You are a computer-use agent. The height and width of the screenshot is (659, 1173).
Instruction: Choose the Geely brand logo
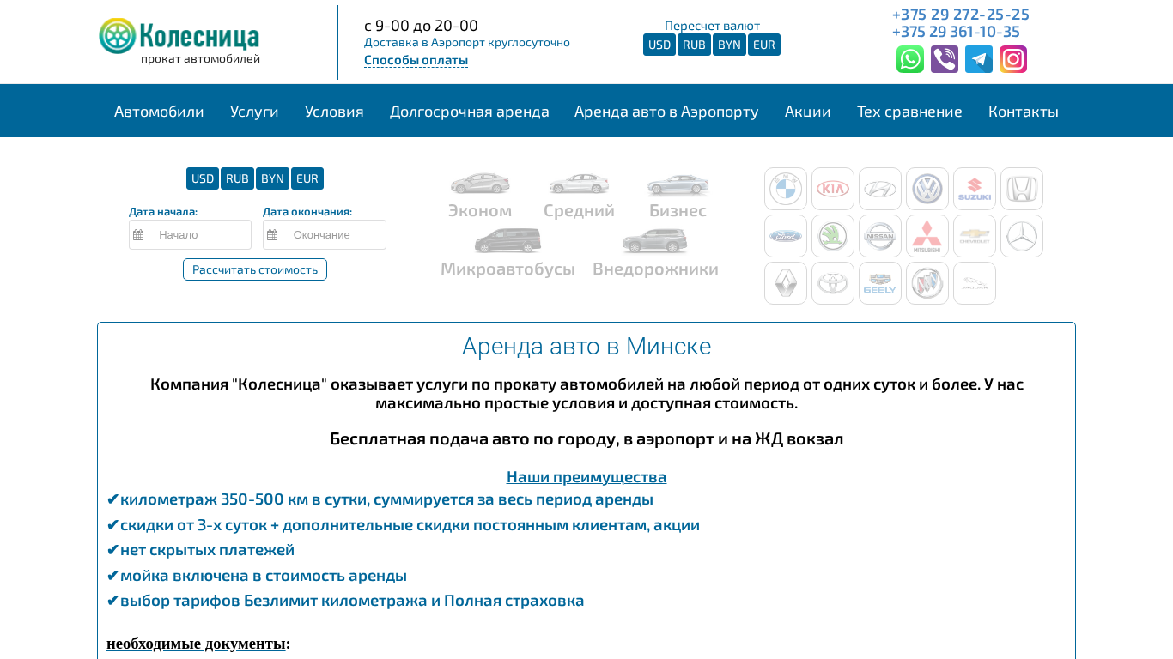[x=880, y=283]
